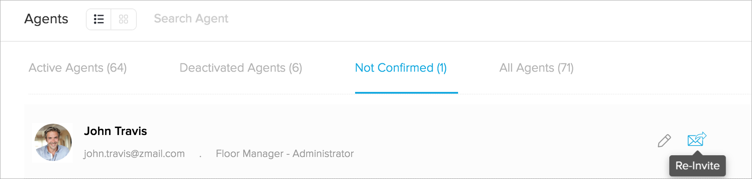
Task: Click empty space in John Travis row
Action: [x=484, y=142]
